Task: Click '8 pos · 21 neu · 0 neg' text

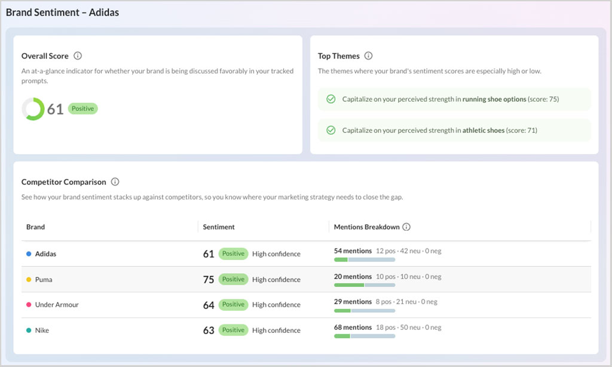Action: click(406, 301)
